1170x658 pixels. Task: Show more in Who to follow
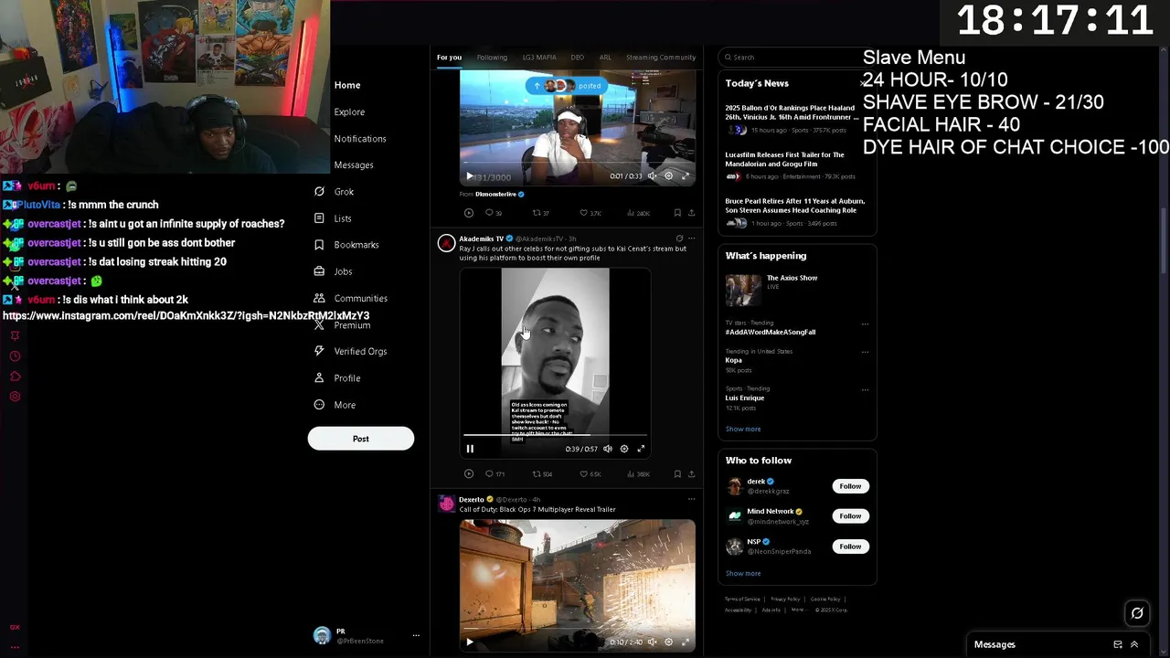(743, 574)
